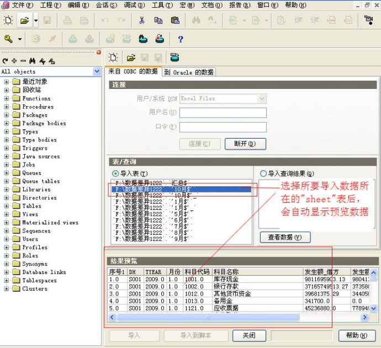The height and width of the screenshot is (348, 381).
Task: Click the Paste clipboard icon in toolbar
Action: click(175, 20)
